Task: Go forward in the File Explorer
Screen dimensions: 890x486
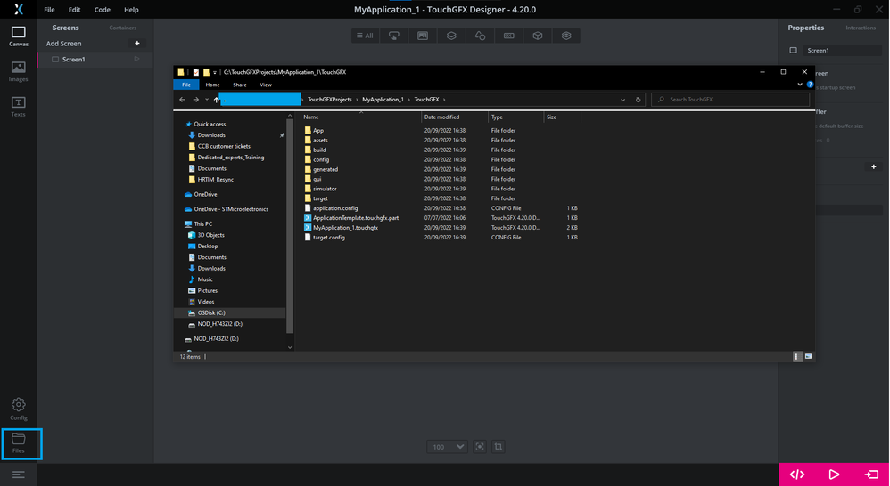Action: click(196, 100)
